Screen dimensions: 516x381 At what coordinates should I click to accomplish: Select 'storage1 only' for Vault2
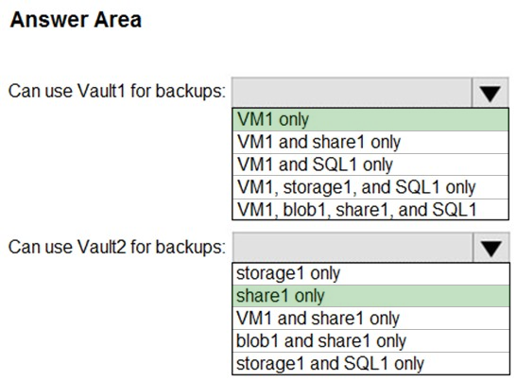(370, 274)
